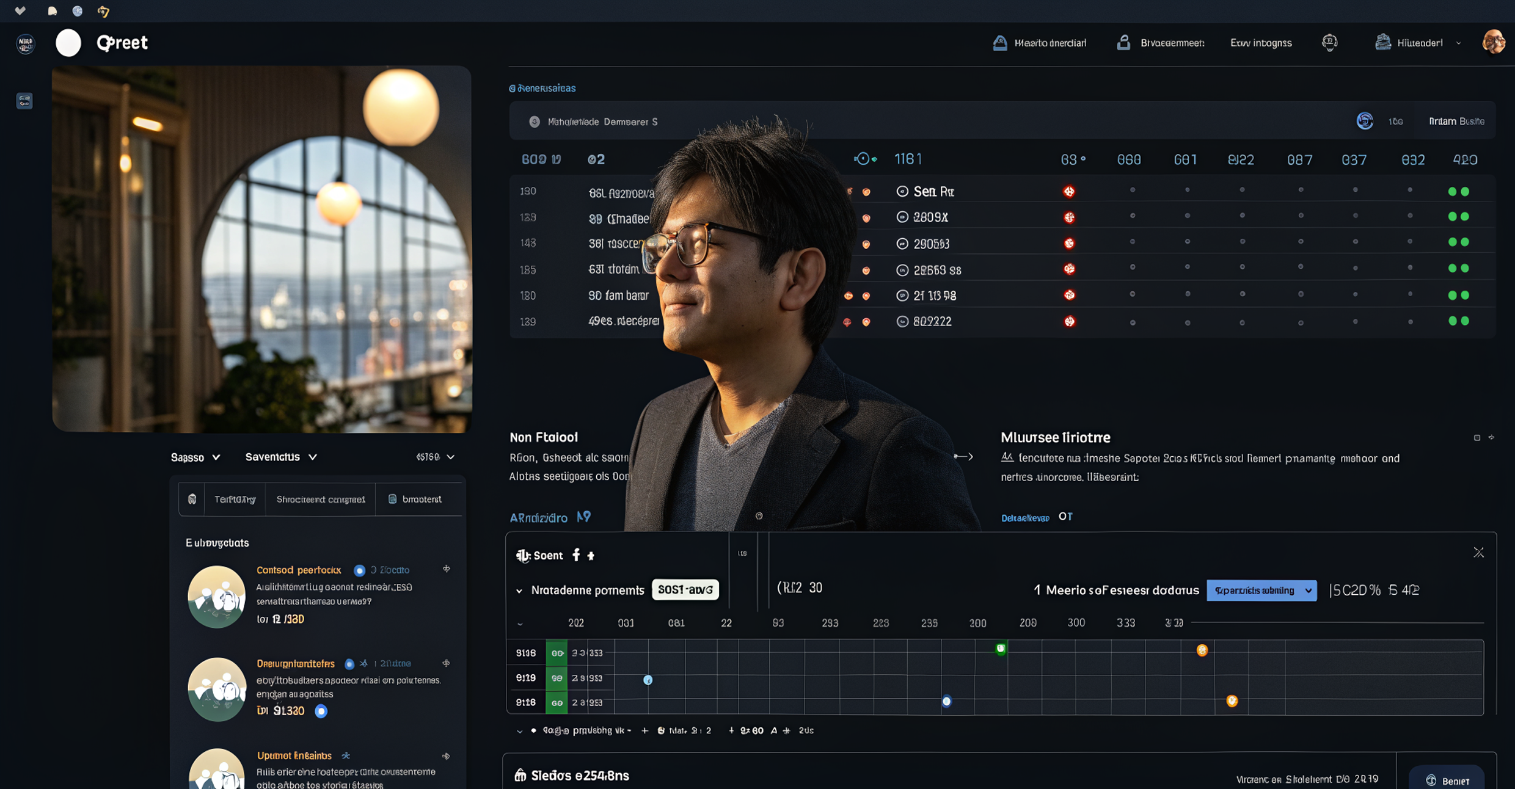This screenshot has height=789, width=1515.
Task: Expand the Saventctus dropdown
Action: [281, 457]
